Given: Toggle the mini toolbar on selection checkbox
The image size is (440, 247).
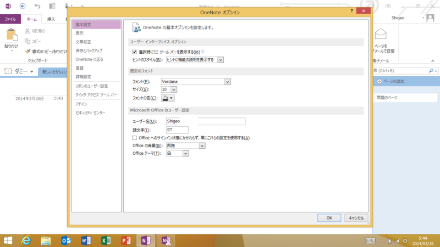Looking at the screenshot, I should tap(134, 52).
